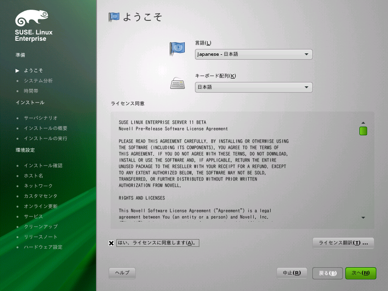The width and height of the screenshot is (388, 291).
Task: Click the license text scroll-up arrow
Action: [363, 123]
